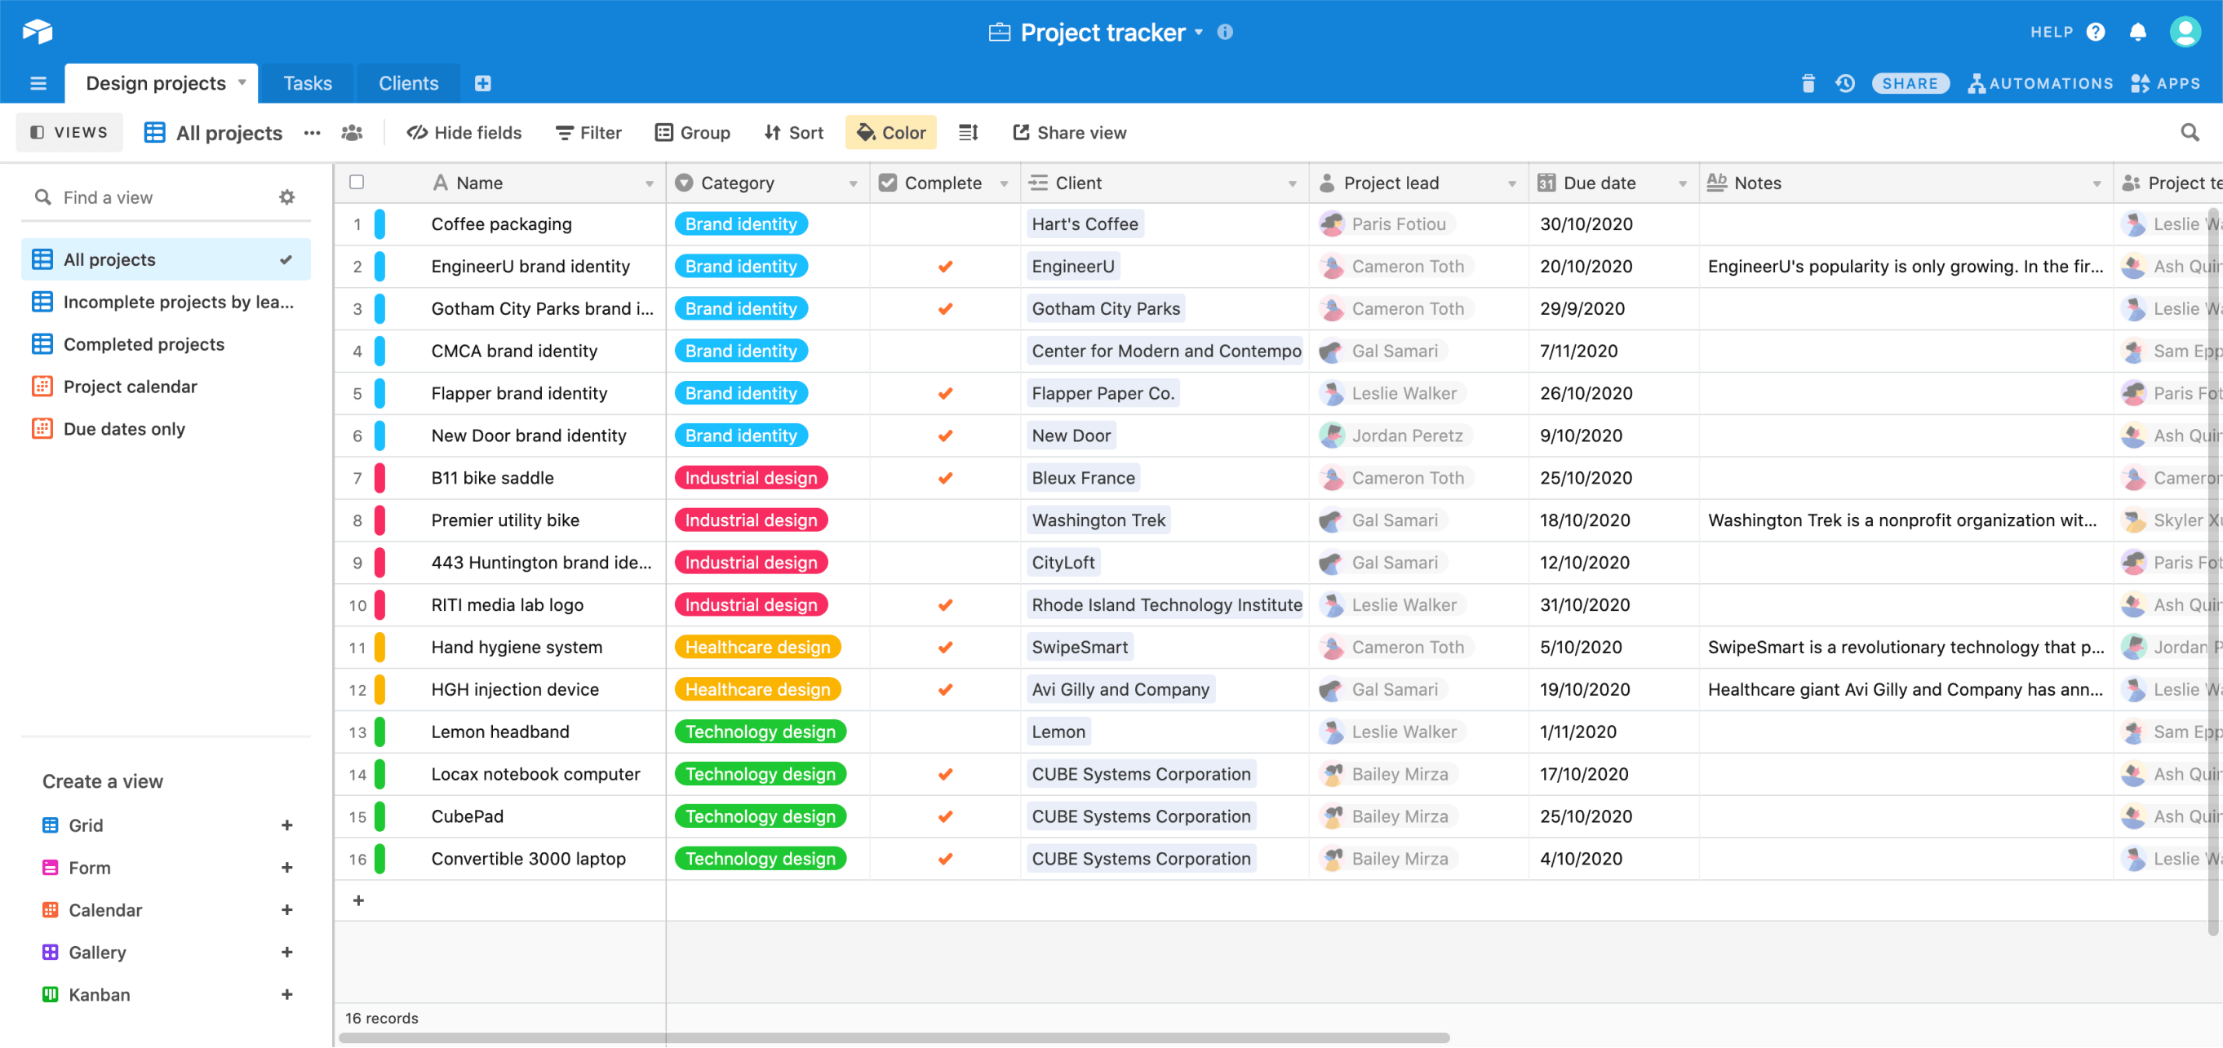This screenshot has width=2223, height=1048.
Task: Expand the Project tracker title dropdown
Action: [x=1200, y=32]
